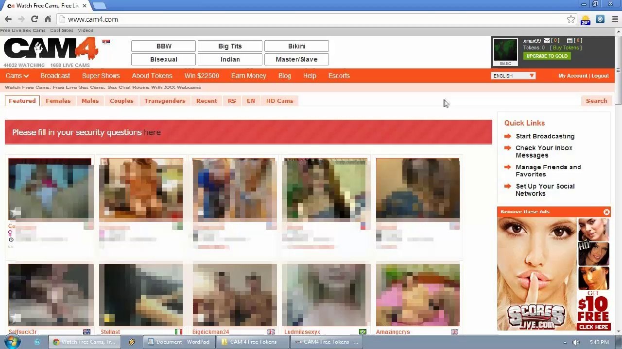Open Manage Friends and Favorites quick link
622x349 pixels.
(548, 171)
